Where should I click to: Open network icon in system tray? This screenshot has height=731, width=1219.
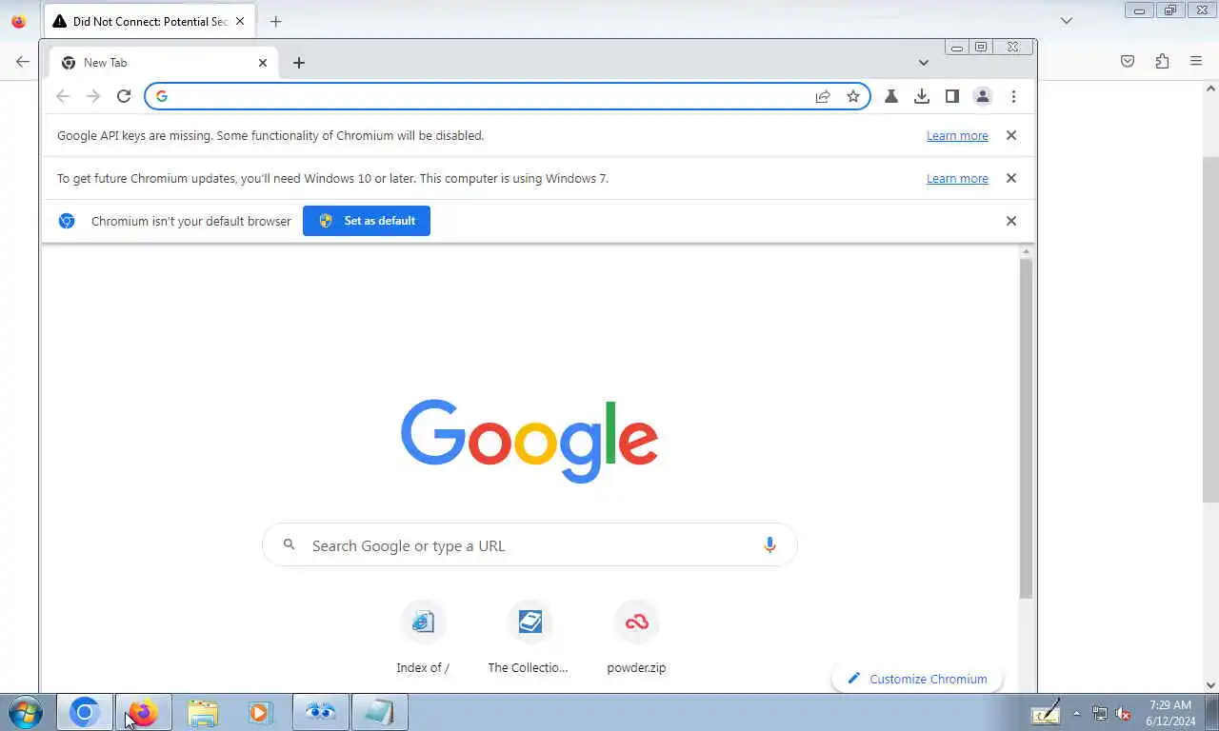1100,713
